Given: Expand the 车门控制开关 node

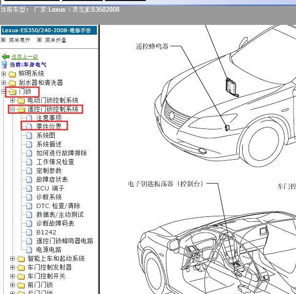Looking at the screenshot, I should [x=12, y=276].
